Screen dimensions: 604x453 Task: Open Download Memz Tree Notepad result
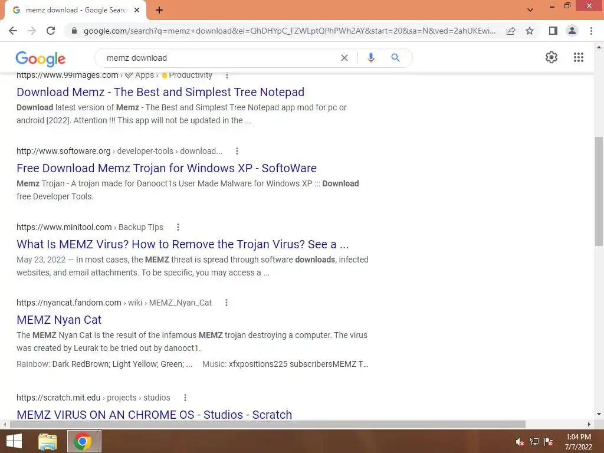point(160,92)
